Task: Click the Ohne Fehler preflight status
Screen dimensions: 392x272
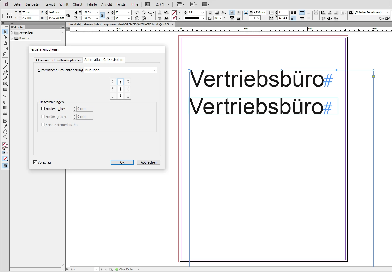Action: pos(126,269)
